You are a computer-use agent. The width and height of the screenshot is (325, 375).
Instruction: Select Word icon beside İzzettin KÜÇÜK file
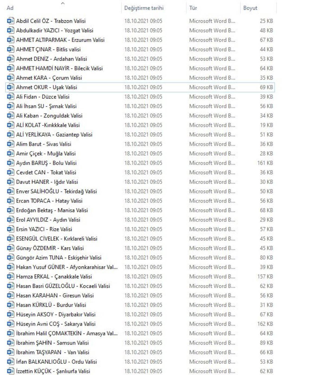(x=11, y=371)
